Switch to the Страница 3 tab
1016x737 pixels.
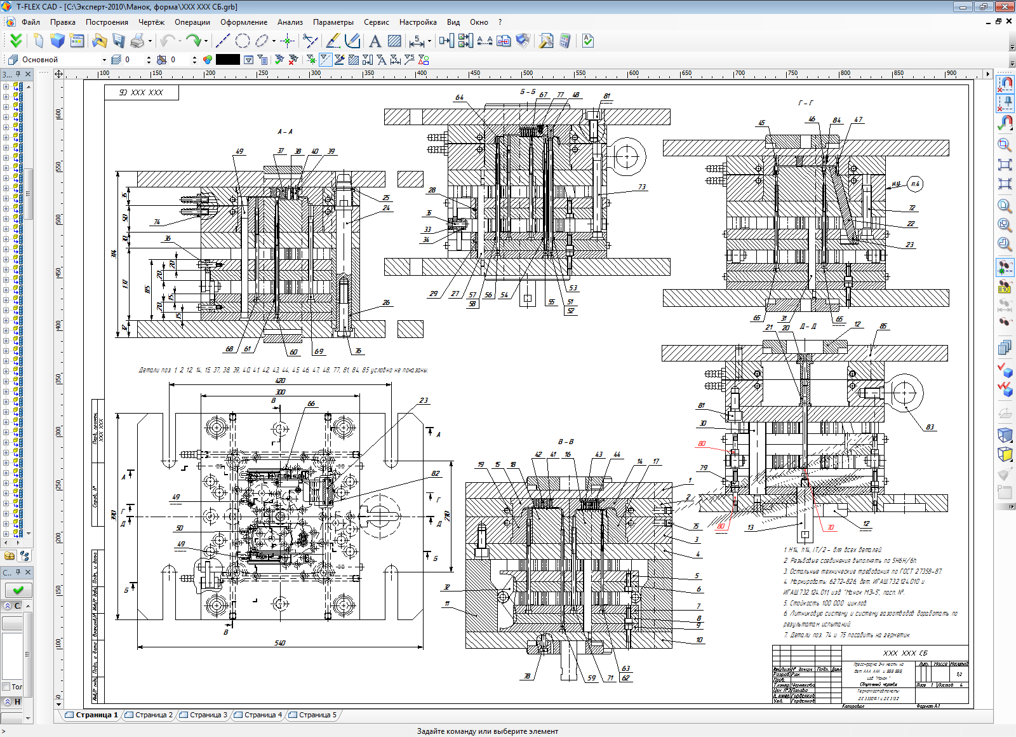coord(204,715)
